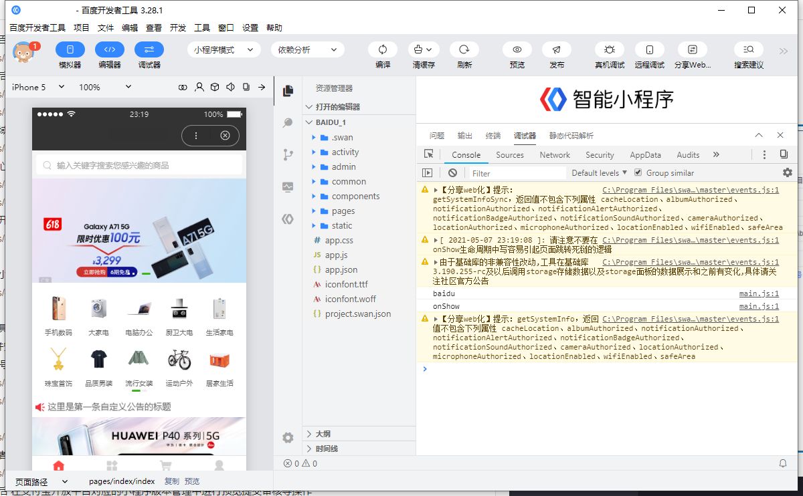Open 预览 preview eye icon
The height and width of the screenshot is (496, 803).
point(517,50)
